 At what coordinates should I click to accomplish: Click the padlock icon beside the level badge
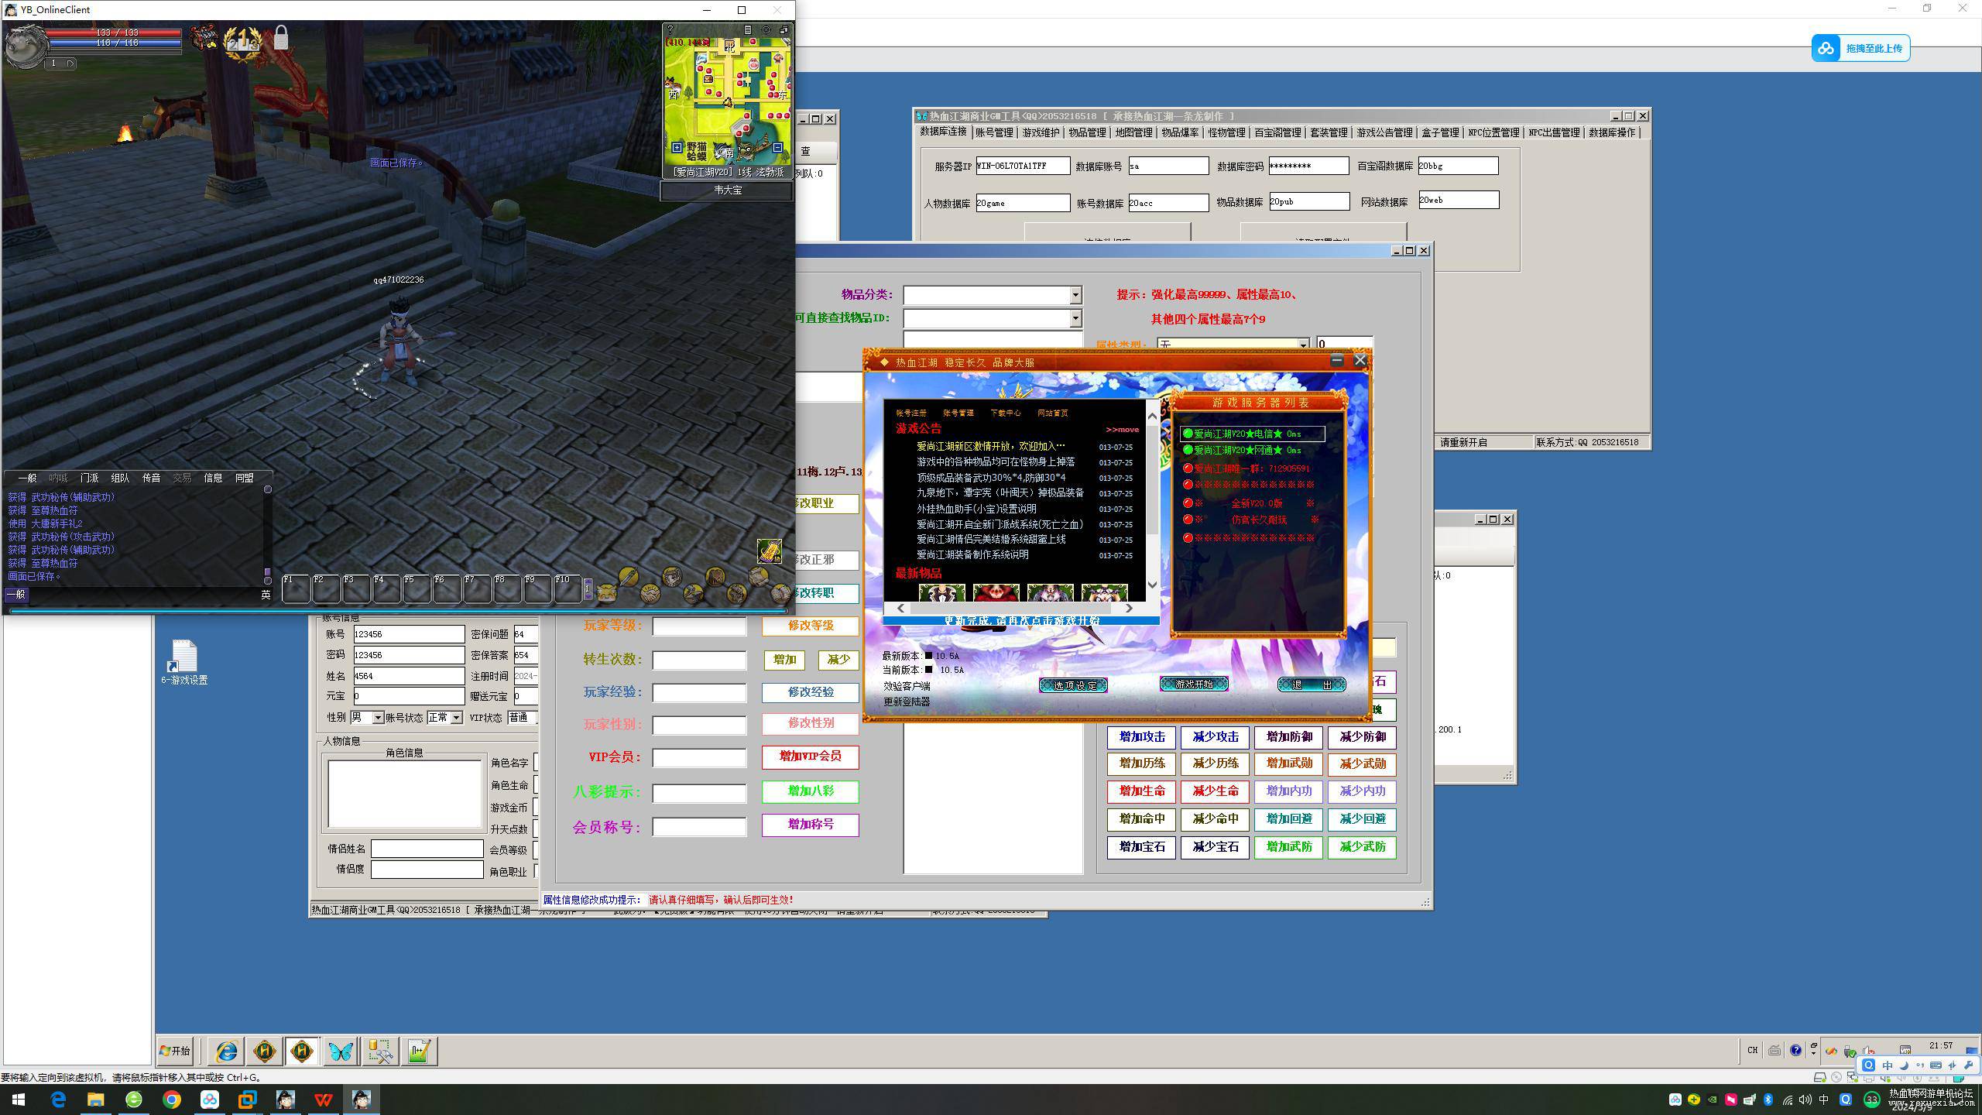pyautogui.click(x=281, y=37)
